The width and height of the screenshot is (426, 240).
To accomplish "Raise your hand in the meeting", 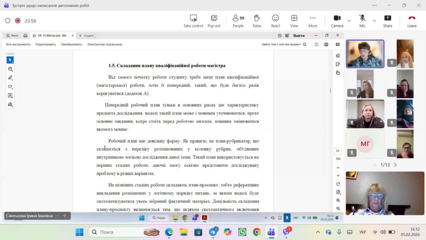I will coord(257,21).
